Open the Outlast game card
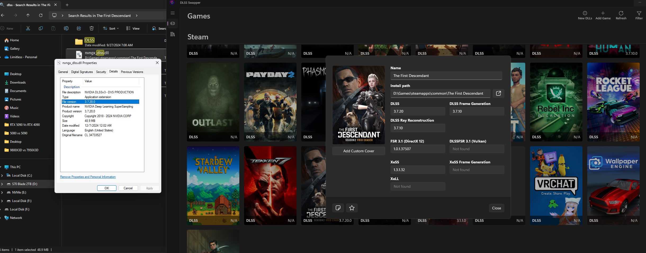The height and width of the screenshot is (253, 646). tap(213, 102)
